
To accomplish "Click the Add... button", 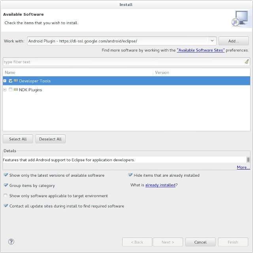I will pyautogui.click(x=234, y=41).
